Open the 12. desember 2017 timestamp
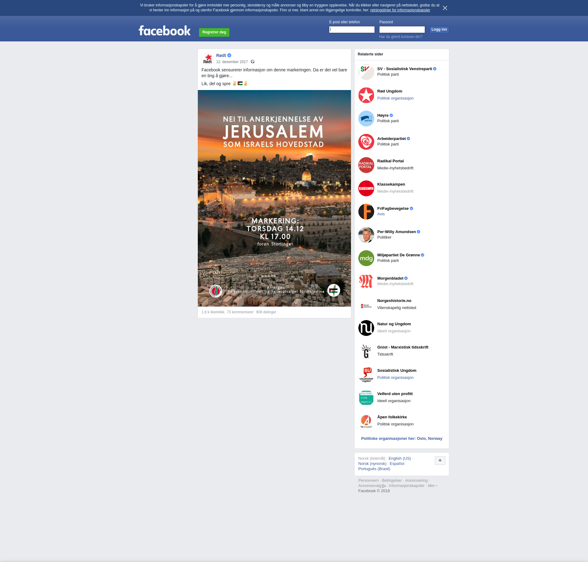The width and height of the screenshot is (588, 562). [x=232, y=62]
